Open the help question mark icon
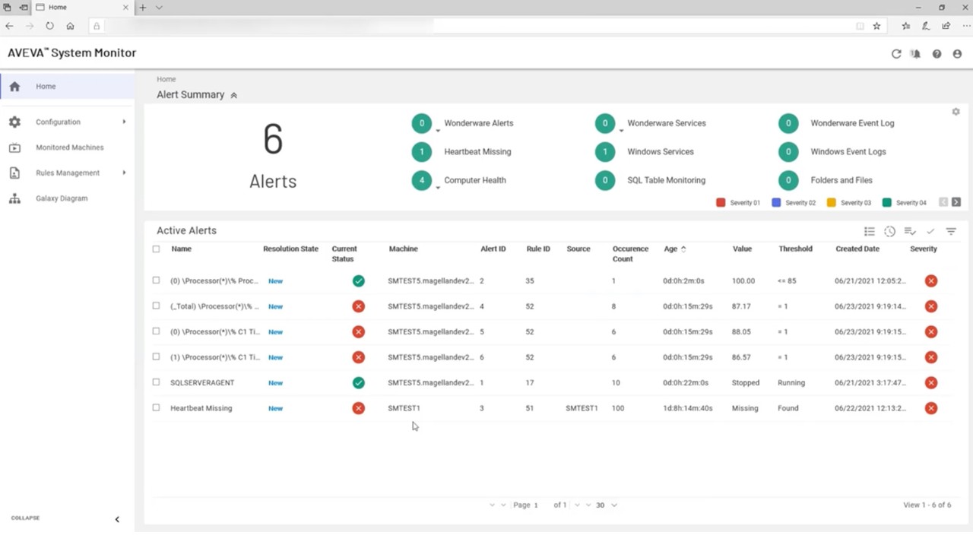973x548 pixels. coord(937,54)
